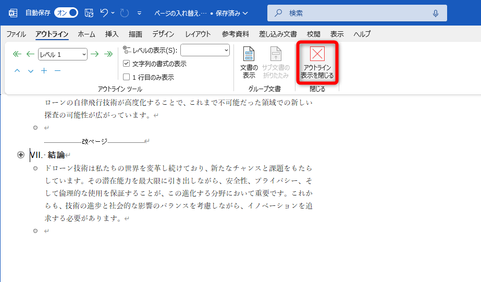This screenshot has width=481, height=282.
Task: Expand the VII. 結論 heading plus marker
Action: coord(20,155)
